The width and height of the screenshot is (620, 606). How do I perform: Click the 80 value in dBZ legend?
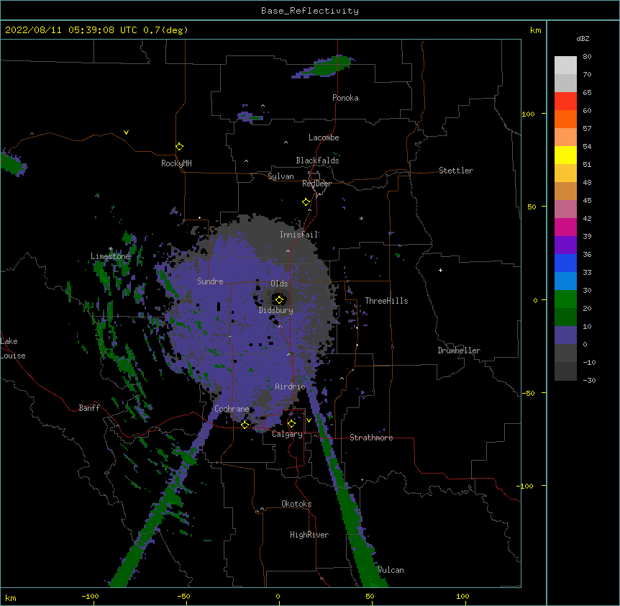click(587, 57)
